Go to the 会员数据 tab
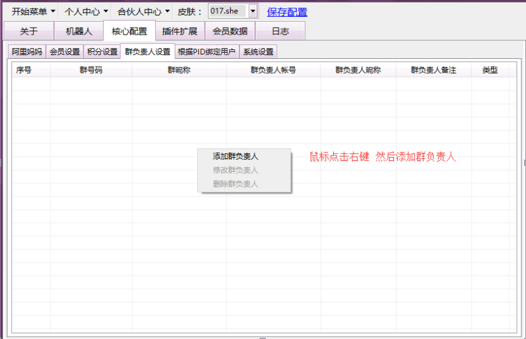 230,31
